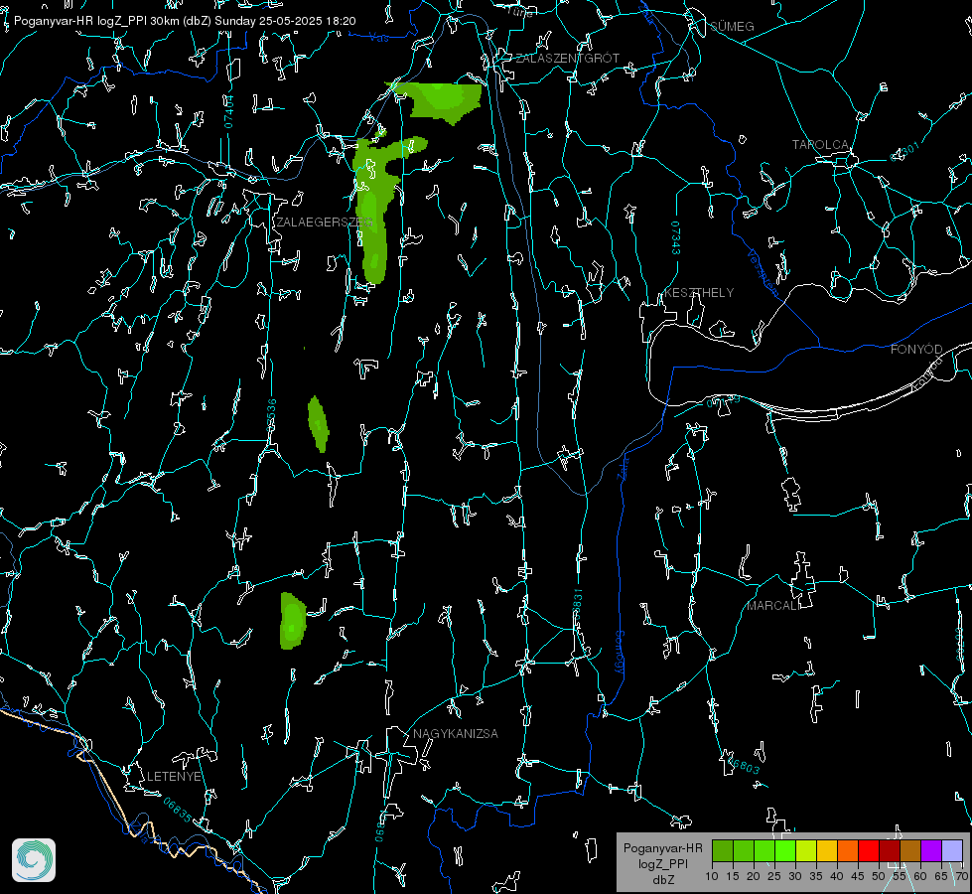
Task: Click the southernmost green radar echo
Action: click(293, 621)
